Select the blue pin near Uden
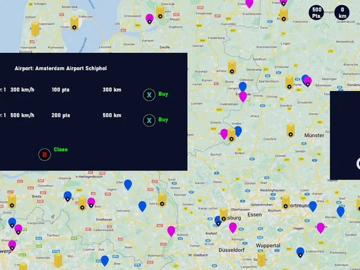This screenshot has height=270, width=360. point(128,185)
